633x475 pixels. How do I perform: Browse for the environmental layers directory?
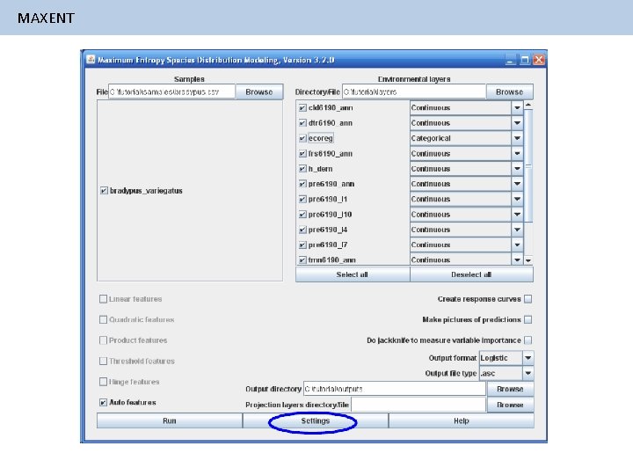tap(509, 92)
